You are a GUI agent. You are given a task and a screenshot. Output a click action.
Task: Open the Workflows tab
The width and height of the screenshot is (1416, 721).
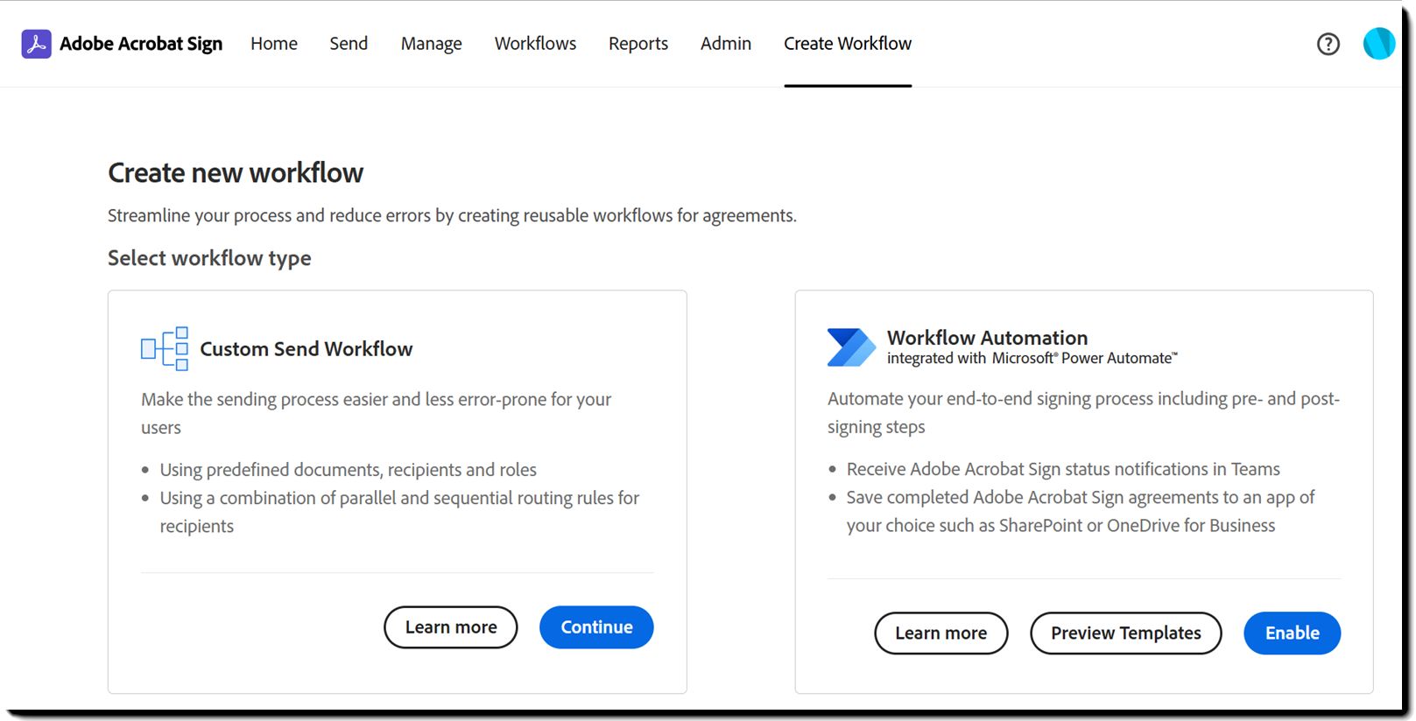coord(535,44)
